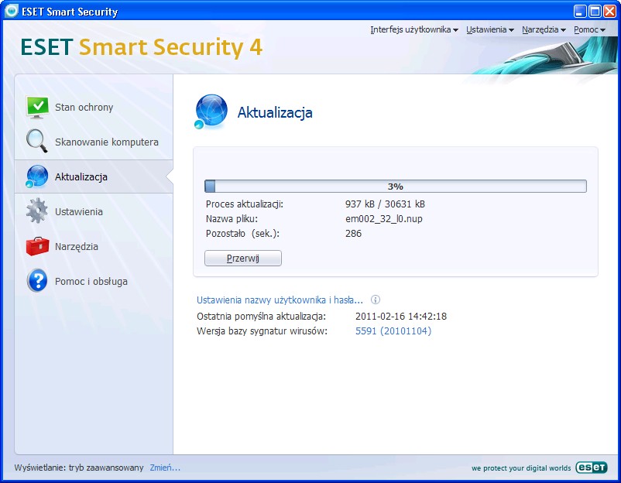Click the file name em002_32_l0.nup

pos(384,219)
